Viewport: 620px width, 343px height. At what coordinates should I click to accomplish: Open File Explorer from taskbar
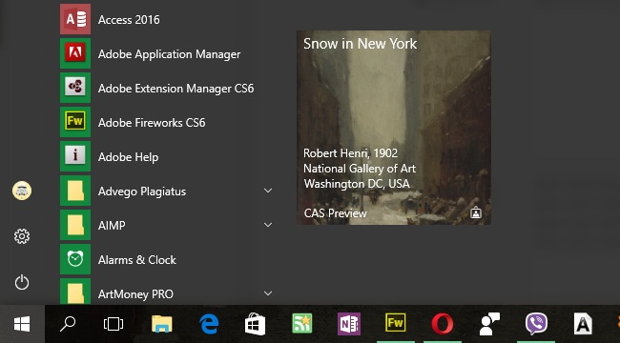tap(162, 324)
